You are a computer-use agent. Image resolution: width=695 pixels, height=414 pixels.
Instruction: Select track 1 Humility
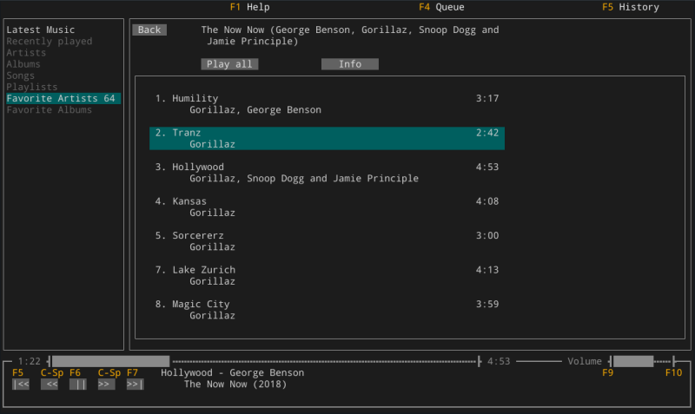point(328,104)
